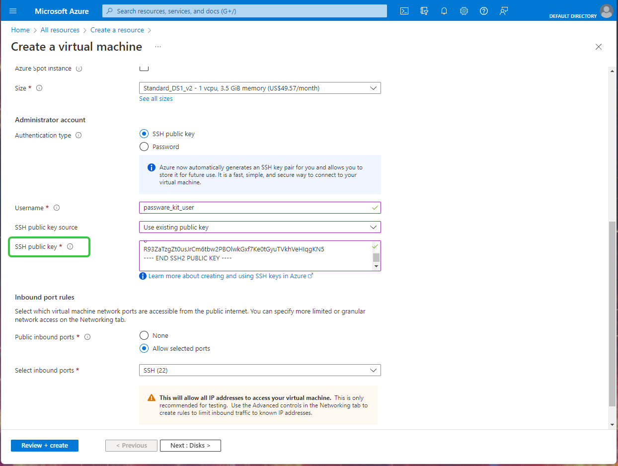The width and height of the screenshot is (618, 466).
Task: Open the SSH public key source dropdown
Action: point(260,227)
